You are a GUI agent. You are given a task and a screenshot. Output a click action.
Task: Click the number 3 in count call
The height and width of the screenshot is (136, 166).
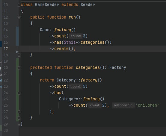tap(84, 36)
